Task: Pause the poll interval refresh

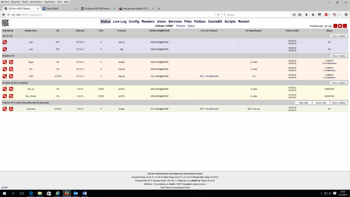Action: (340, 26)
